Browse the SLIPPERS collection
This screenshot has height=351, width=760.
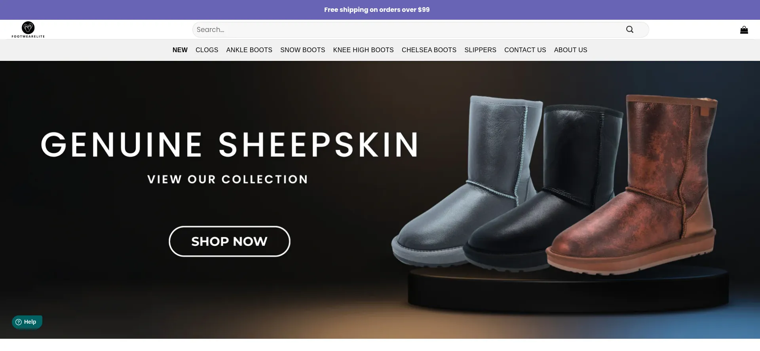[480, 50]
